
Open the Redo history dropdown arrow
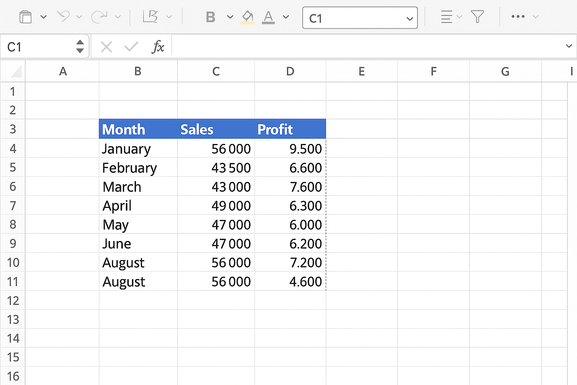coord(118,17)
